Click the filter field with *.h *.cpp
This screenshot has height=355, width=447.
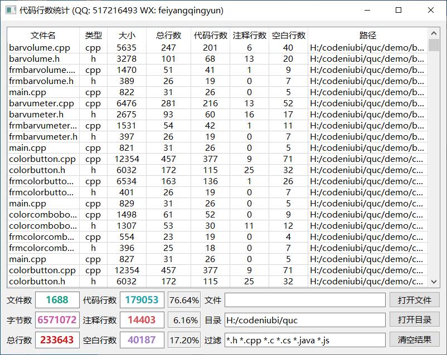point(305,340)
